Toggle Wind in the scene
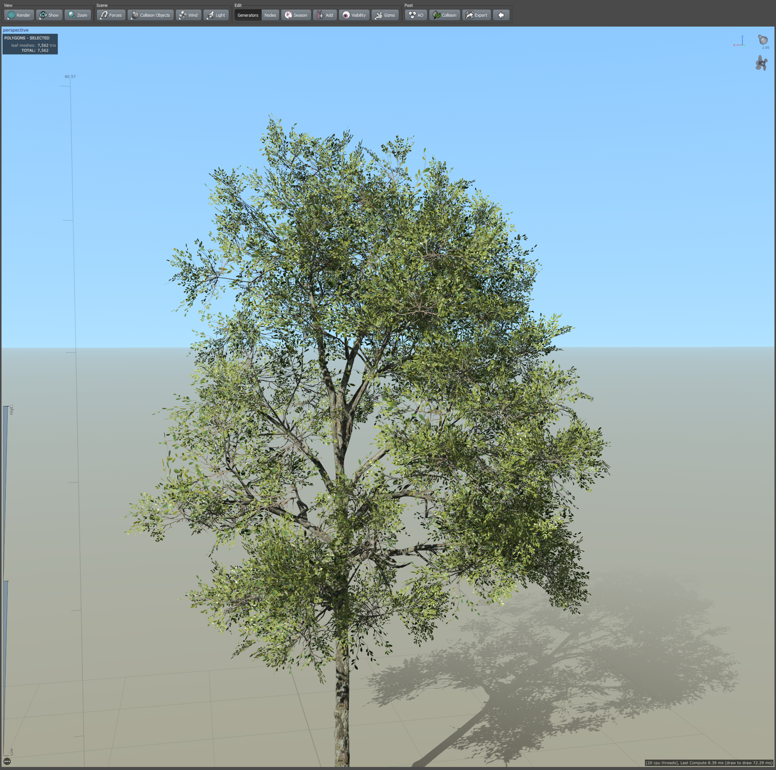This screenshot has height=770, width=776. [188, 15]
